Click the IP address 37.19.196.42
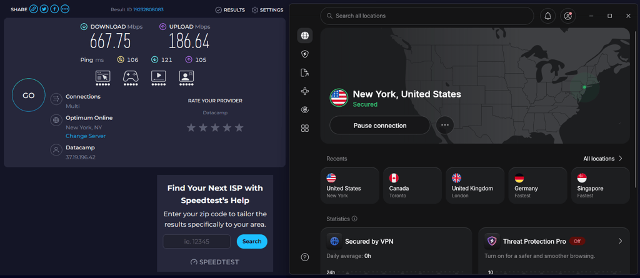 (81, 157)
